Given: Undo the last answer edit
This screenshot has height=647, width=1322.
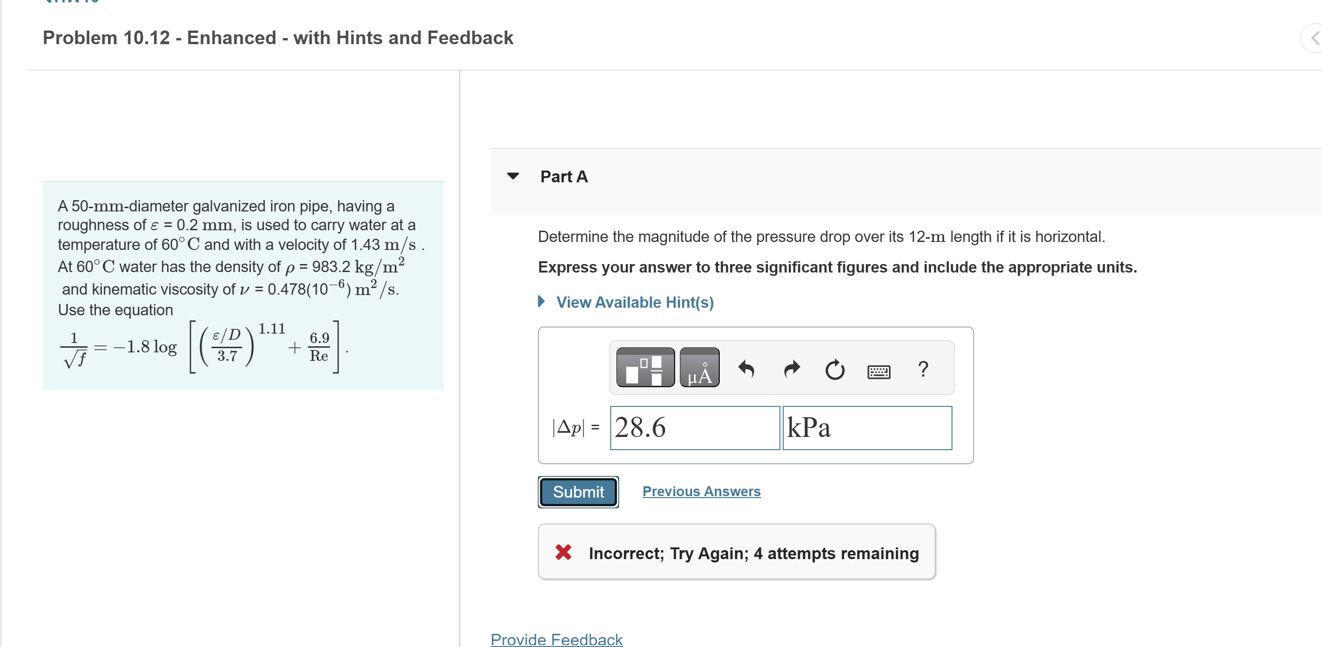Looking at the screenshot, I should tap(747, 369).
